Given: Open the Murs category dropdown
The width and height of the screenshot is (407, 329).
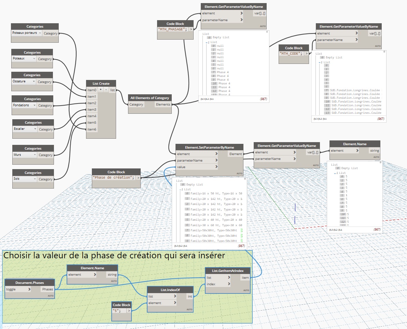Looking at the screenshot, I should (x=34, y=155).
